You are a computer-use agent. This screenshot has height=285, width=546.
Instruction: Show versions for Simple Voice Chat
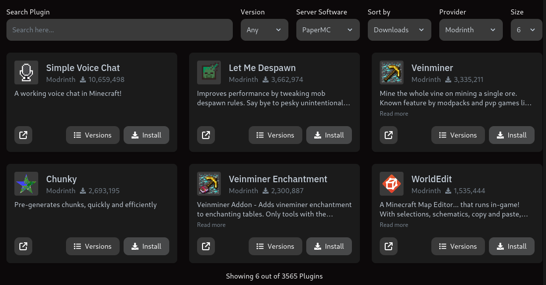(93, 135)
